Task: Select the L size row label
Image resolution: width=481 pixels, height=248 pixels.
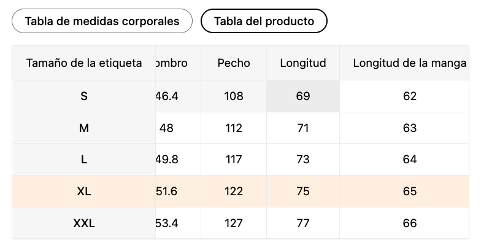Action: pyautogui.click(x=84, y=160)
